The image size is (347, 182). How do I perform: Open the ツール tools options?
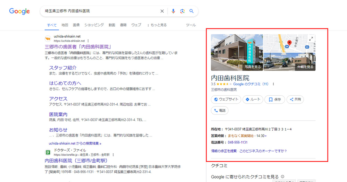pyautogui.click(x=191, y=25)
